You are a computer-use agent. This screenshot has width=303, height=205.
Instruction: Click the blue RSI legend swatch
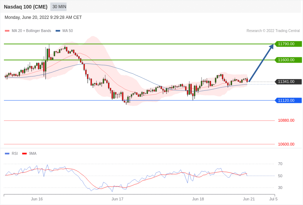point(7,154)
